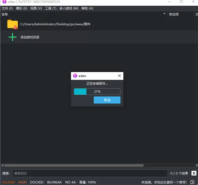This screenshot has height=185, width=198.
Task: Toggle the DOCKED mode status button
Action: pyautogui.click(x=37, y=182)
